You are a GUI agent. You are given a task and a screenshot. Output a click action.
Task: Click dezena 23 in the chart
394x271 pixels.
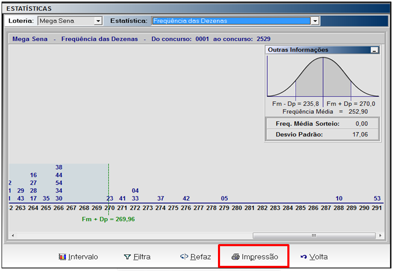pos(110,199)
